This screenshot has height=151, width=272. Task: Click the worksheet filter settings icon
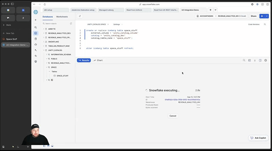pyautogui.click(x=80, y=16)
